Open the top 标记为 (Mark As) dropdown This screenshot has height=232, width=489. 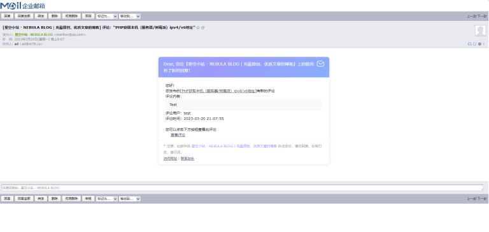pos(107,16)
